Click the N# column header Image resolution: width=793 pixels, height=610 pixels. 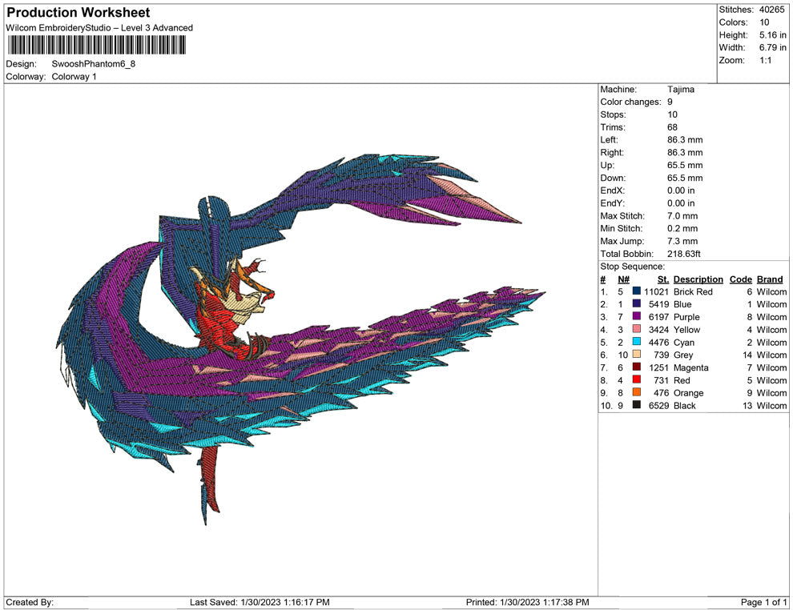(x=623, y=279)
